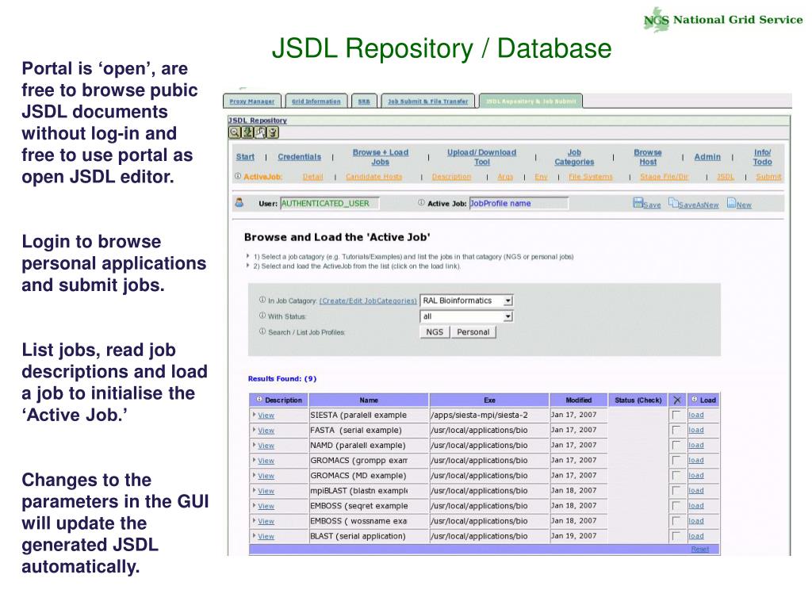Expand description arrow for mpiBLAST row

pyautogui.click(x=255, y=490)
